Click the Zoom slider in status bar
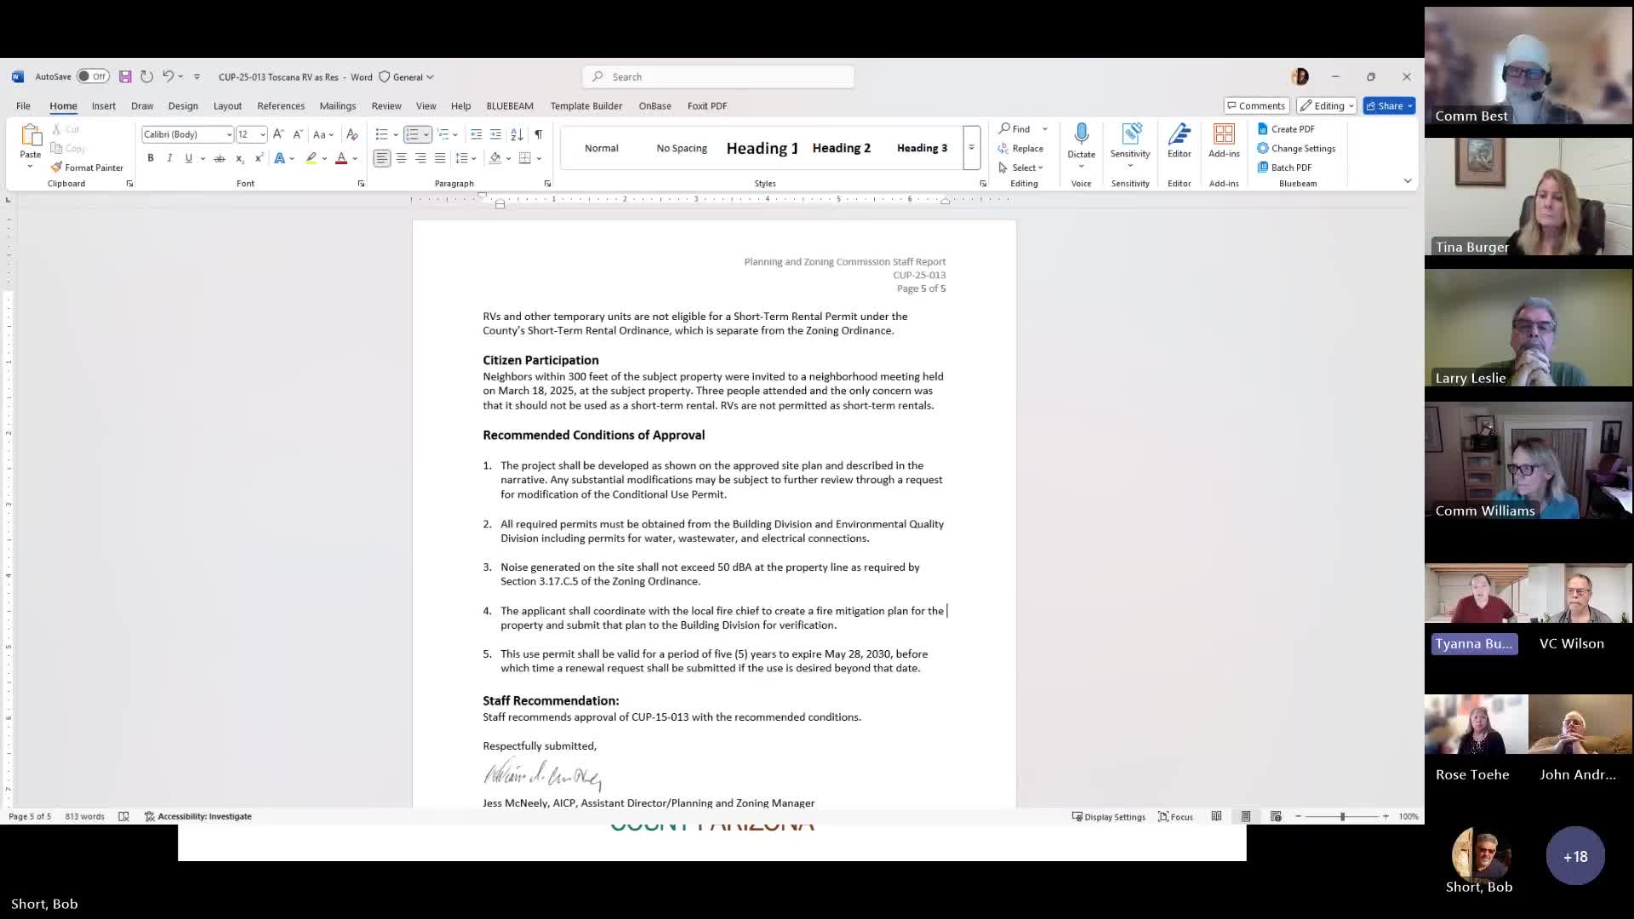The height and width of the screenshot is (919, 1634). click(x=1342, y=816)
